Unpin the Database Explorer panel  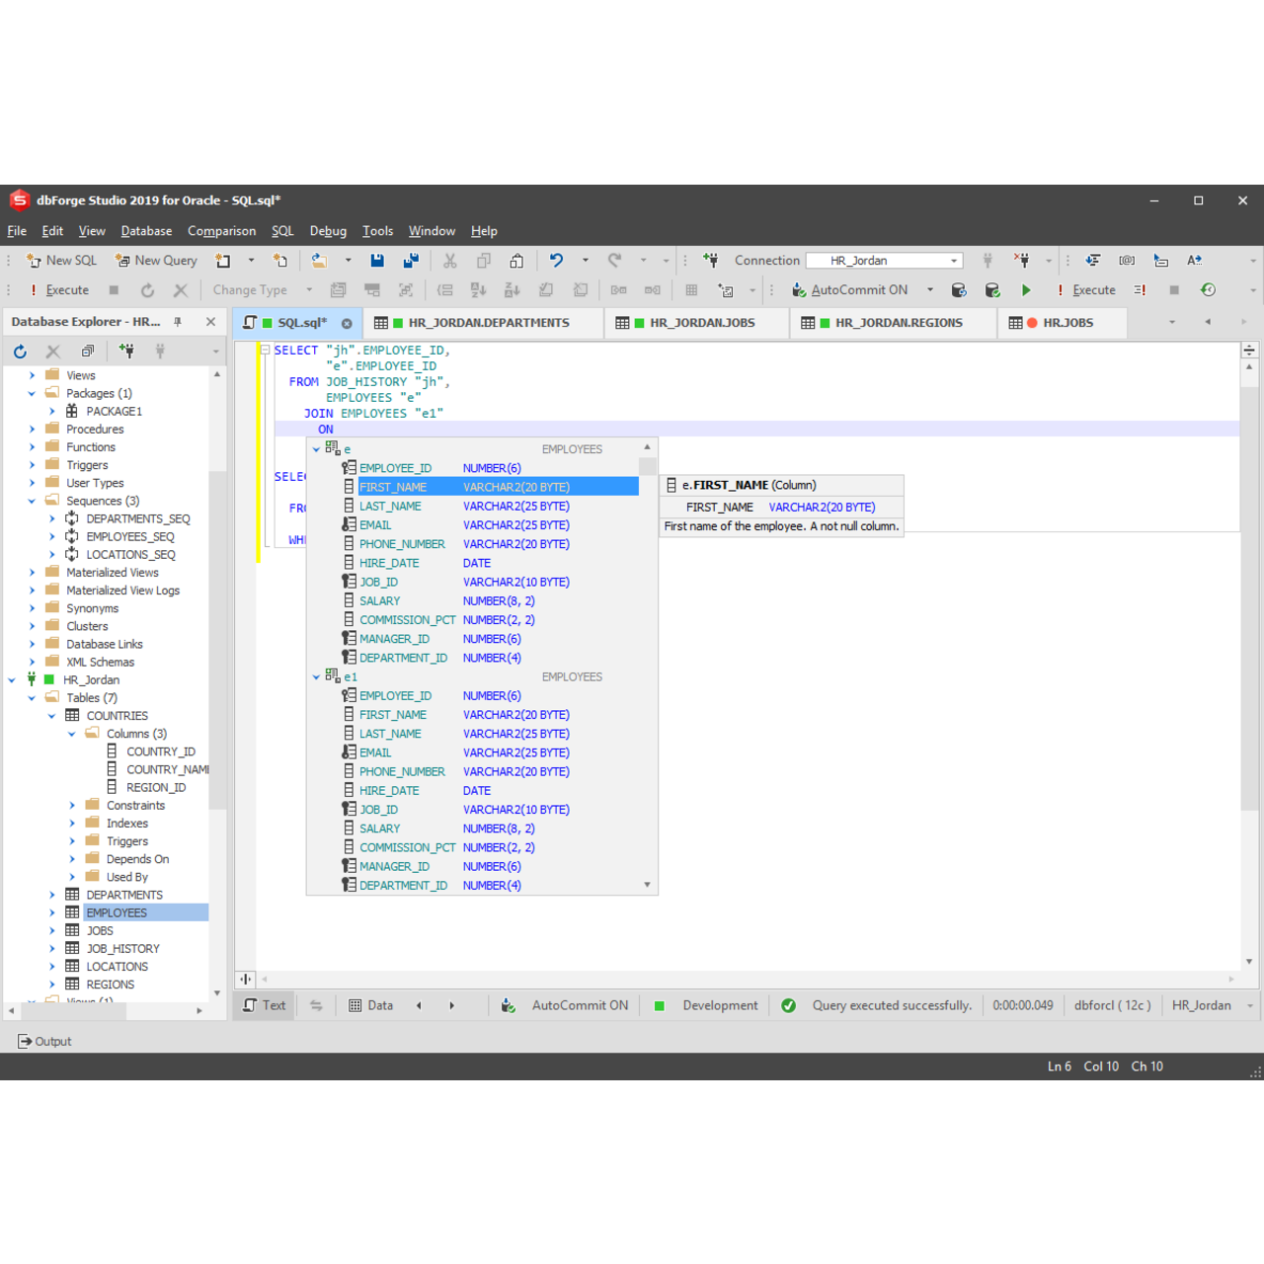click(178, 321)
